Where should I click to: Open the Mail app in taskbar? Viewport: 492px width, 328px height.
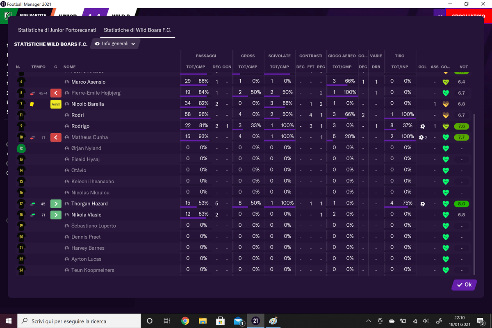coord(238,321)
